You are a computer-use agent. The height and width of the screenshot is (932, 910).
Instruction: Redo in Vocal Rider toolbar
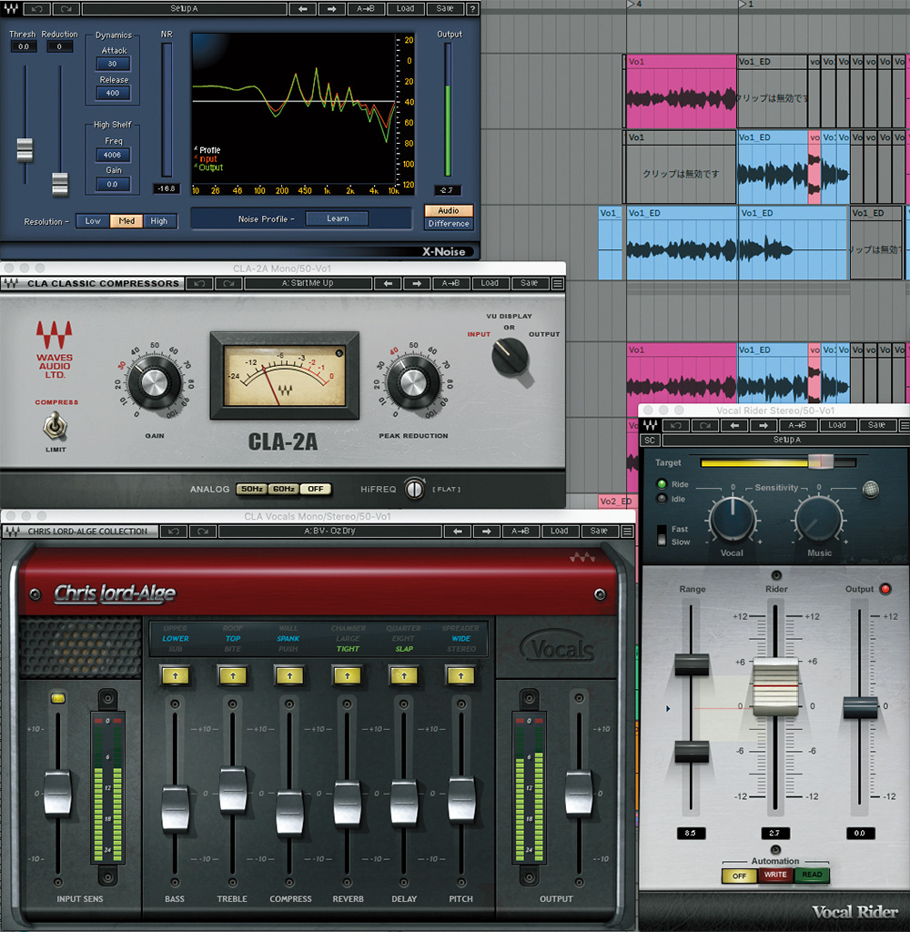(x=705, y=425)
